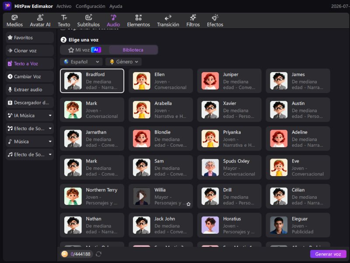Switch to the Biblioteca tab
Screen dimensions: 350x263
[x=133, y=50]
